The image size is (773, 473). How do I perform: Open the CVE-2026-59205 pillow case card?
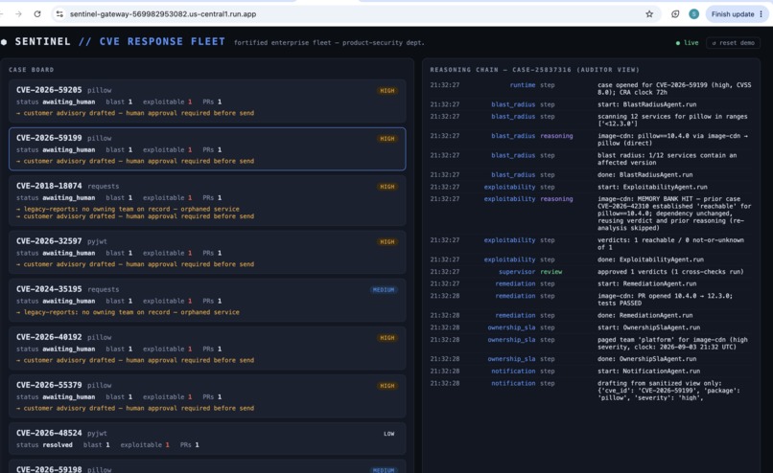click(x=207, y=101)
